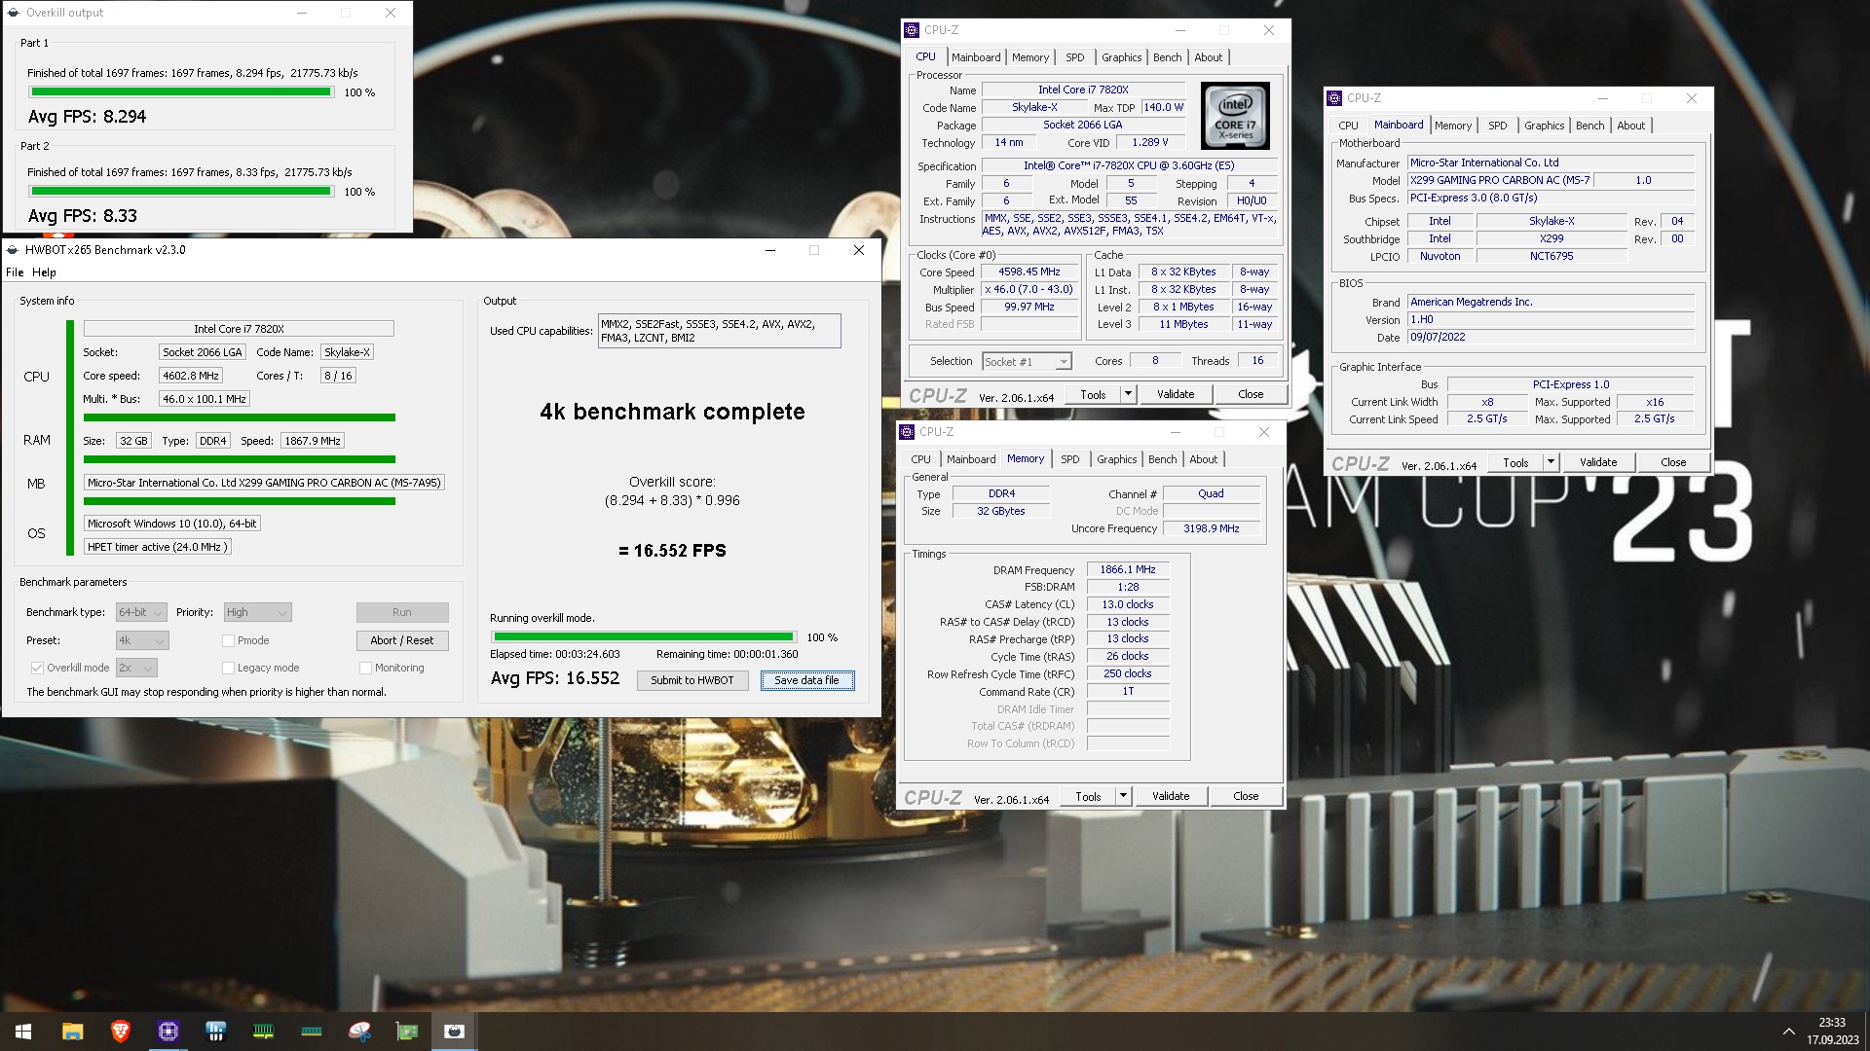Image resolution: width=1870 pixels, height=1051 pixels.
Task: Open Priority High dropdown
Action: 258,612
